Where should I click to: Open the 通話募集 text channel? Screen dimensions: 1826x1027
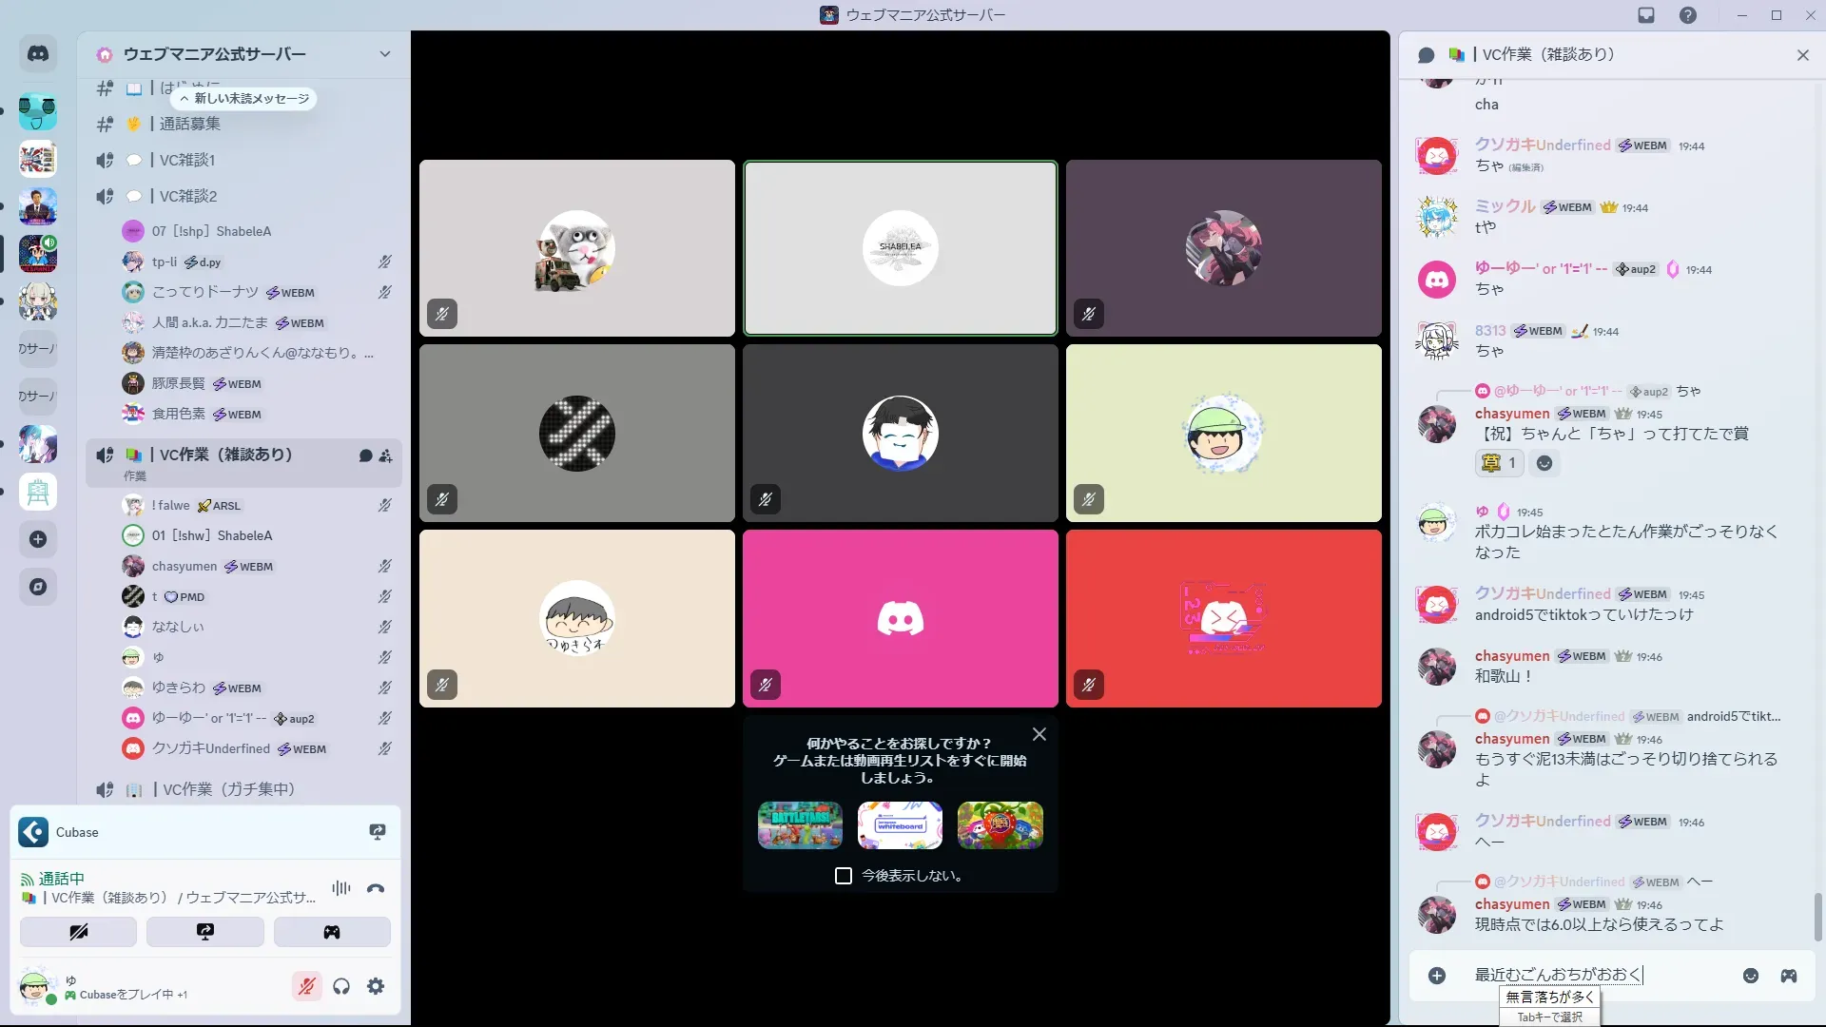[190, 124]
